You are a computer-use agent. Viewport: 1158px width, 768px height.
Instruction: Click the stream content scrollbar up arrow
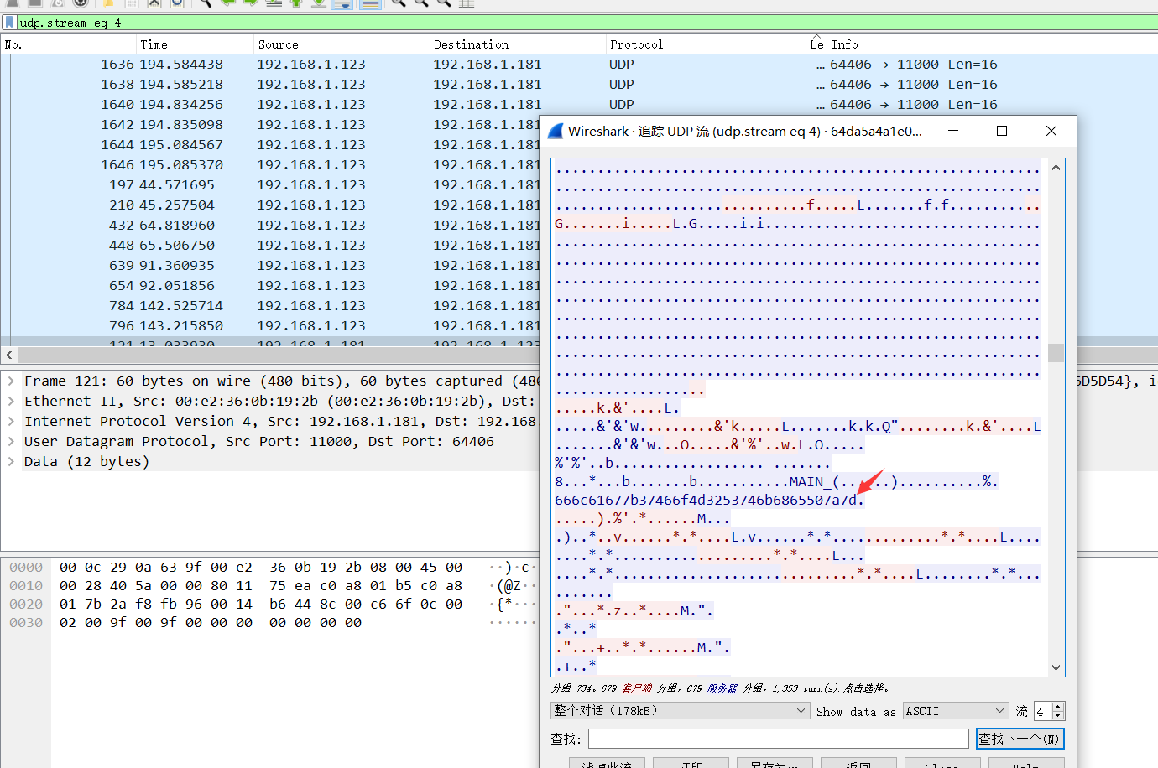pos(1056,168)
